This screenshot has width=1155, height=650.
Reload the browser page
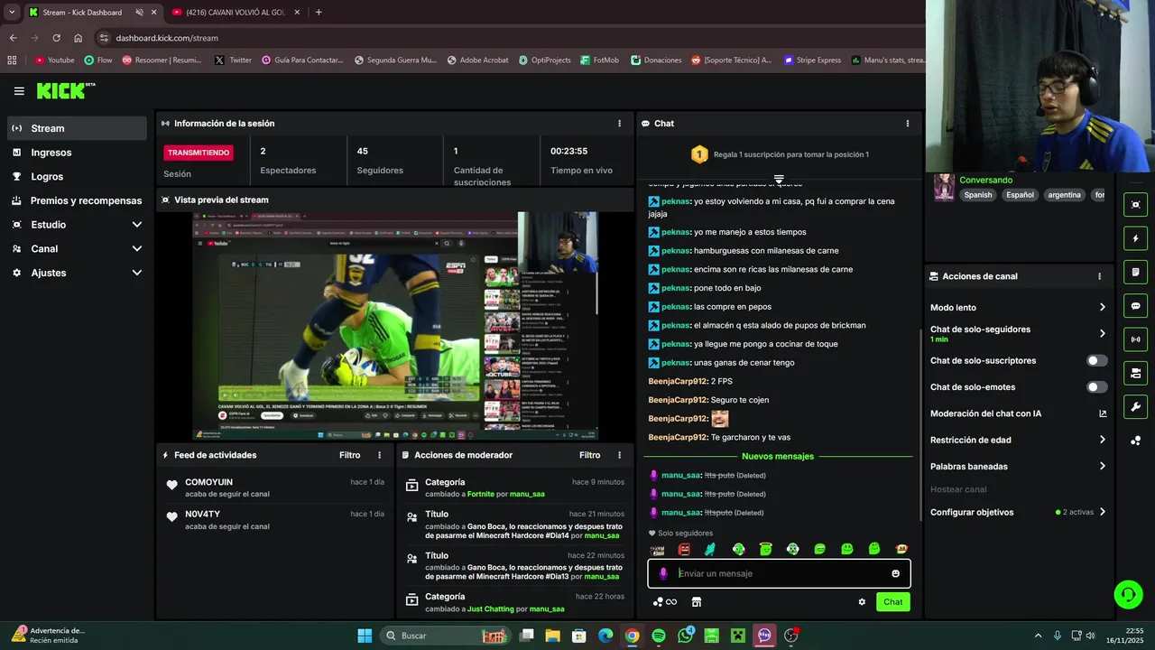pyautogui.click(x=56, y=38)
